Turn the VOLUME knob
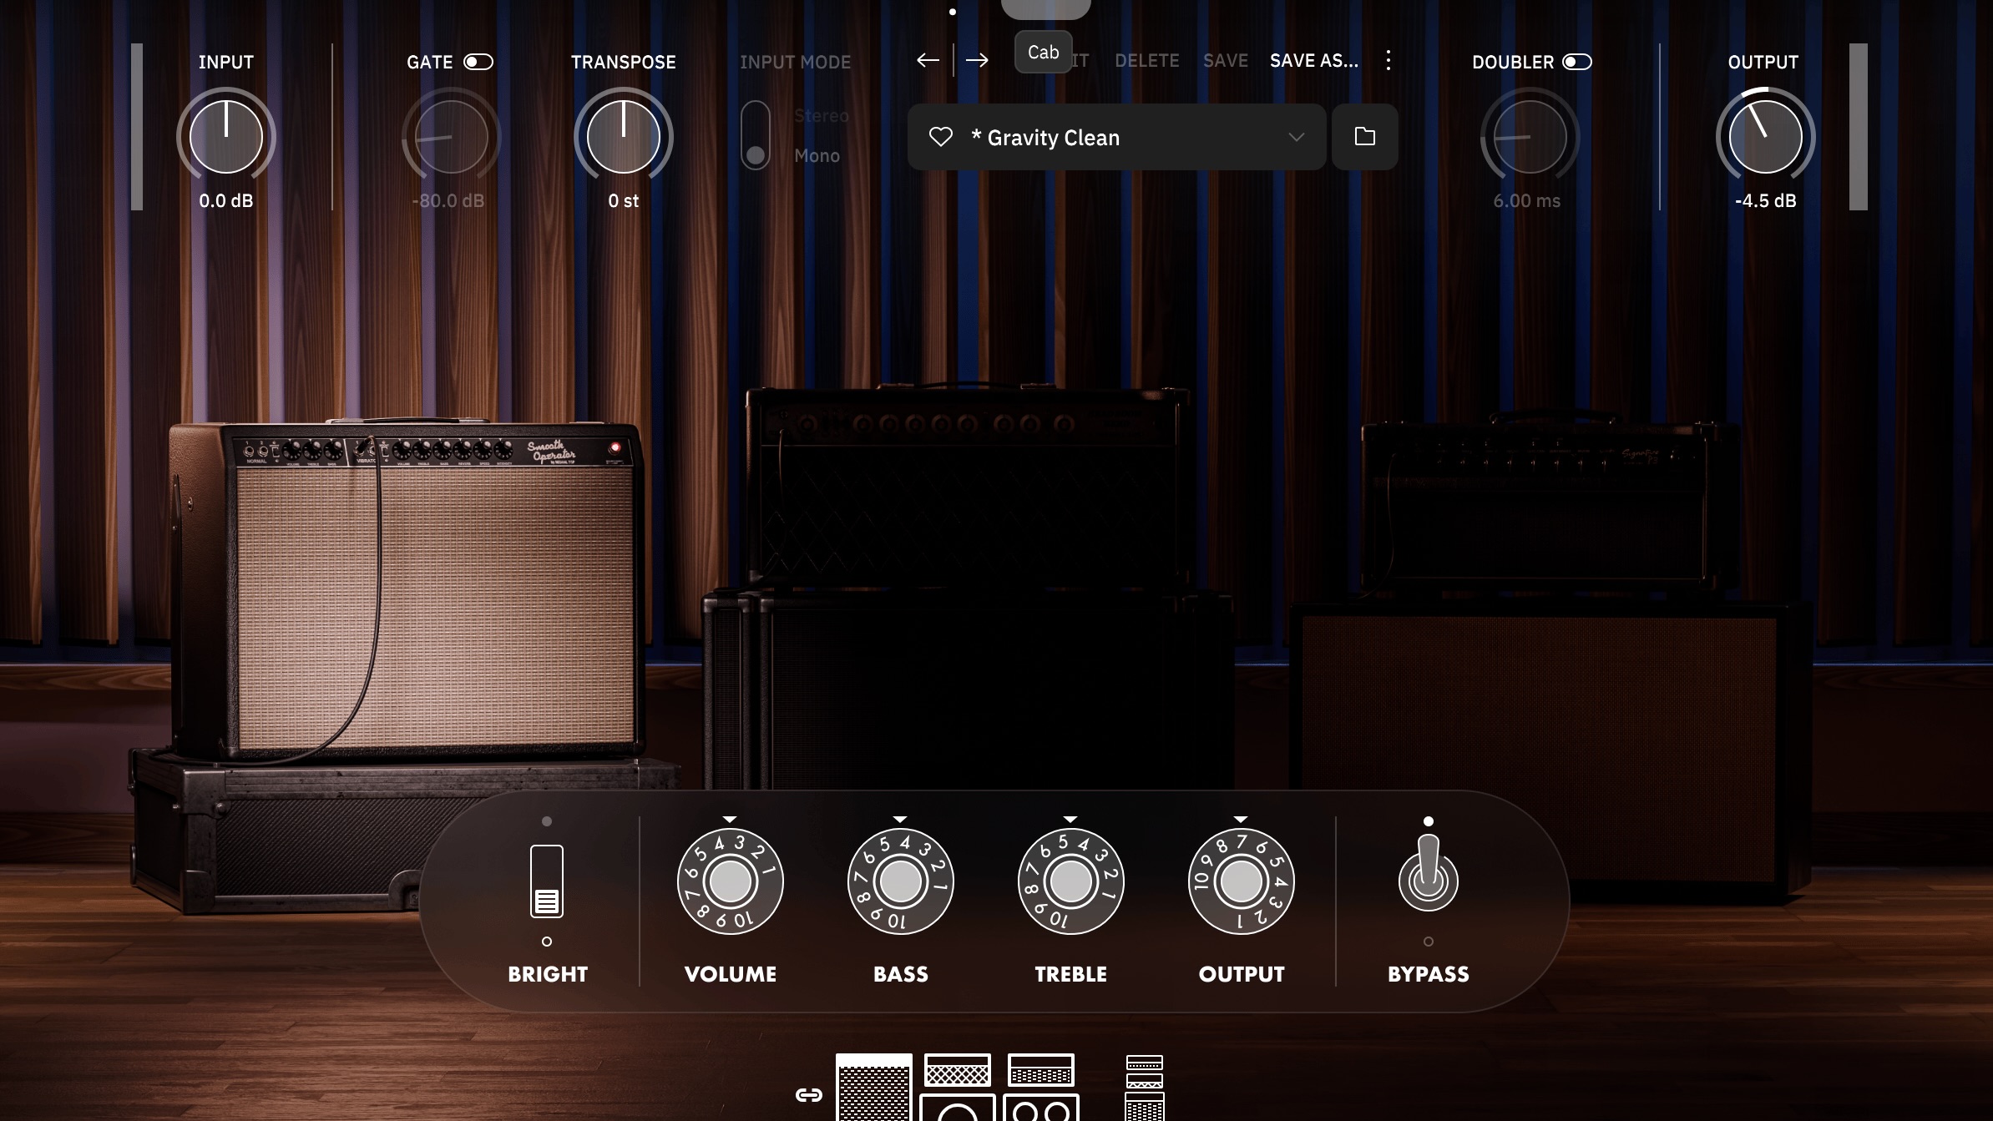 point(730,881)
